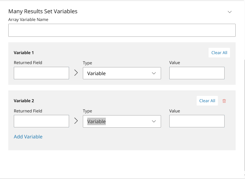Add another variable via Add Variable link
The height and width of the screenshot is (179, 245).
[28, 137]
